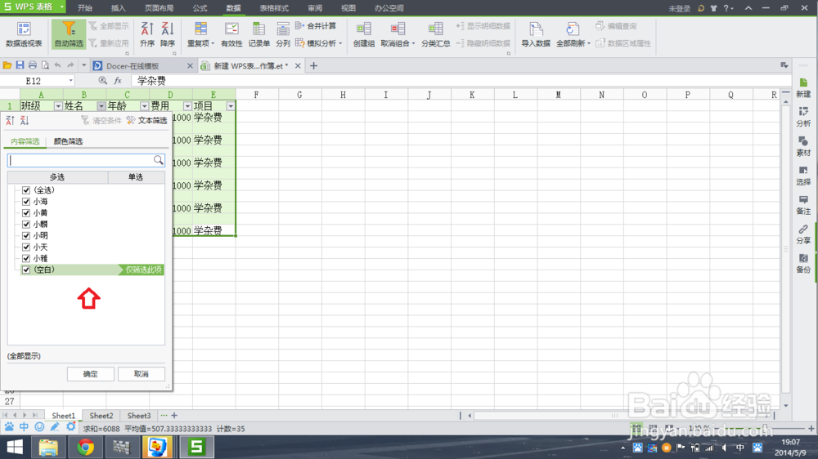Expand the Name Box dropdown arrow

pyautogui.click(x=70, y=81)
